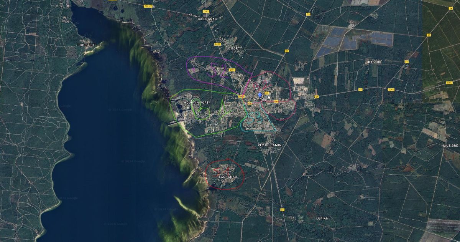Click the D5 road shield
Image resolution: width=460 pixels, height=242 pixels.
(x=429, y=35)
